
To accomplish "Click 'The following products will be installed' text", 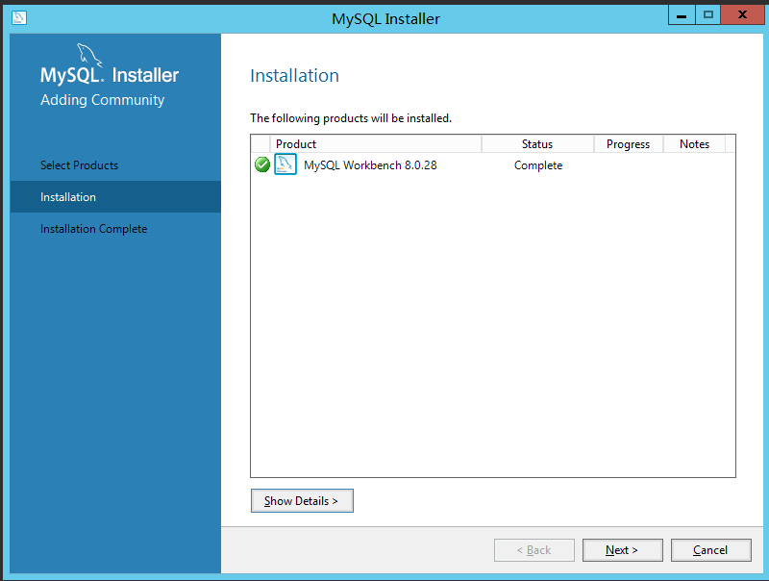I will [x=351, y=118].
